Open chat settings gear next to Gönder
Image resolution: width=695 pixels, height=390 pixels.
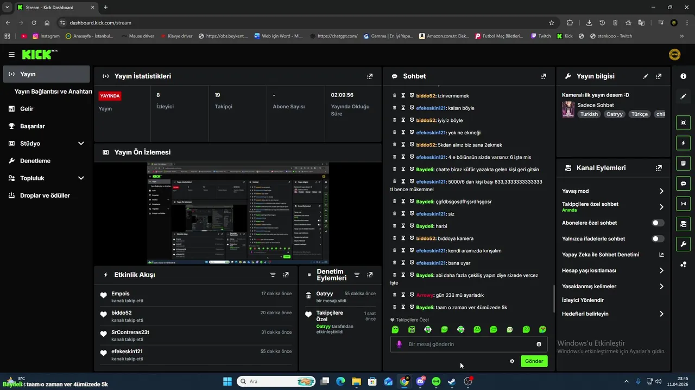(x=512, y=361)
